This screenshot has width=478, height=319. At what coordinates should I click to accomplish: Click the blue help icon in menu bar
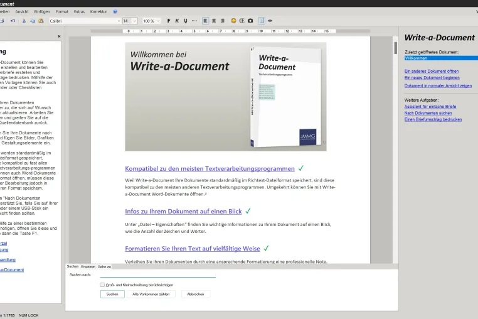(x=115, y=11)
